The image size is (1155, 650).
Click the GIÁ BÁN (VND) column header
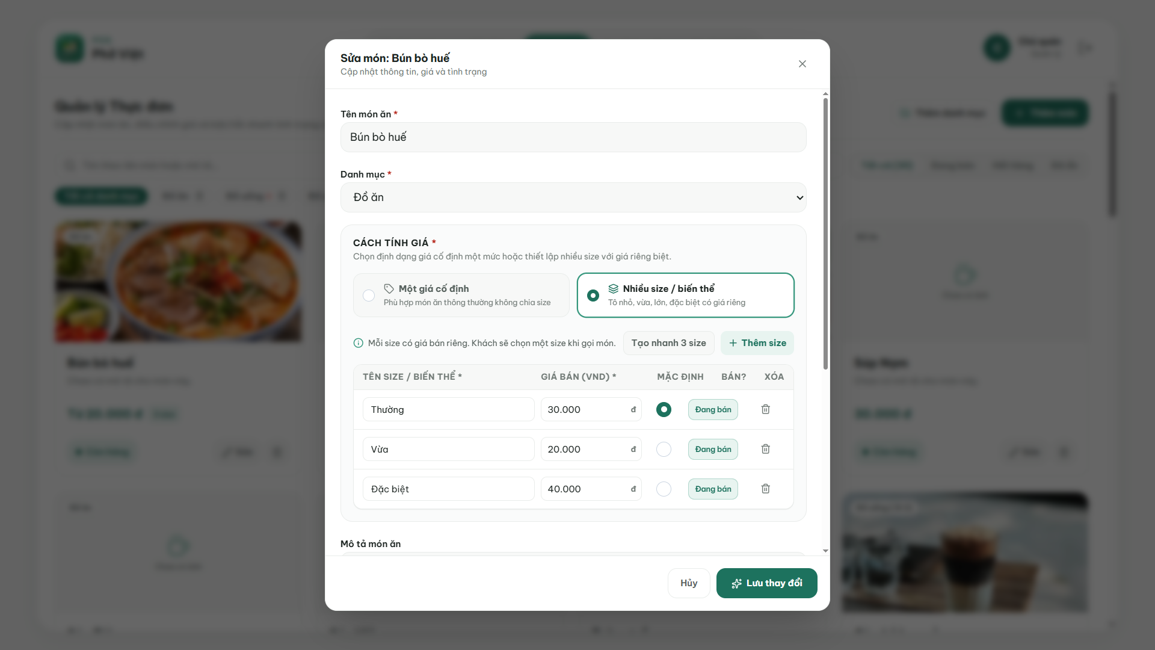tap(578, 377)
